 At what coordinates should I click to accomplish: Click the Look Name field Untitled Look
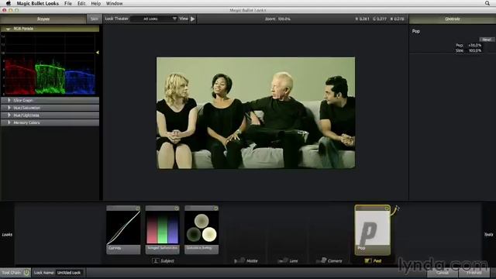coord(69,273)
